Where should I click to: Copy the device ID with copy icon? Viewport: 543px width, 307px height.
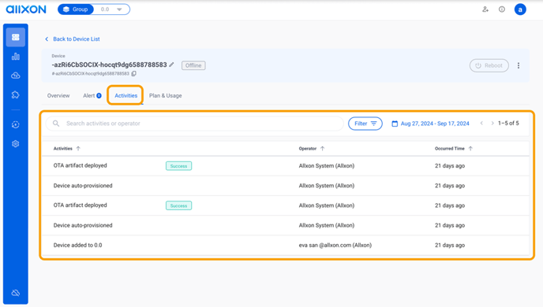point(133,73)
